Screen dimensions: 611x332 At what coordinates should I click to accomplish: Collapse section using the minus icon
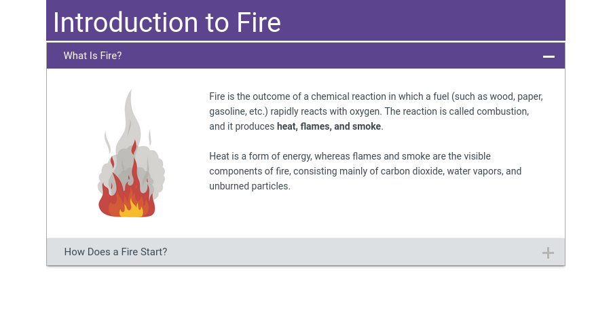pyautogui.click(x=549, y=56)
